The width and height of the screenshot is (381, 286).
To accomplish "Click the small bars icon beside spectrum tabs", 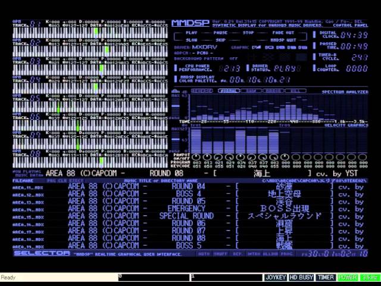I will tap(176, 91).
